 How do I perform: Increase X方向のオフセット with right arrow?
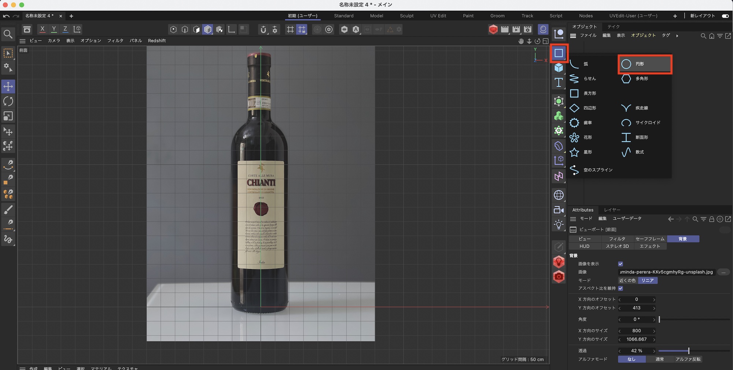[x=654, y=300]
